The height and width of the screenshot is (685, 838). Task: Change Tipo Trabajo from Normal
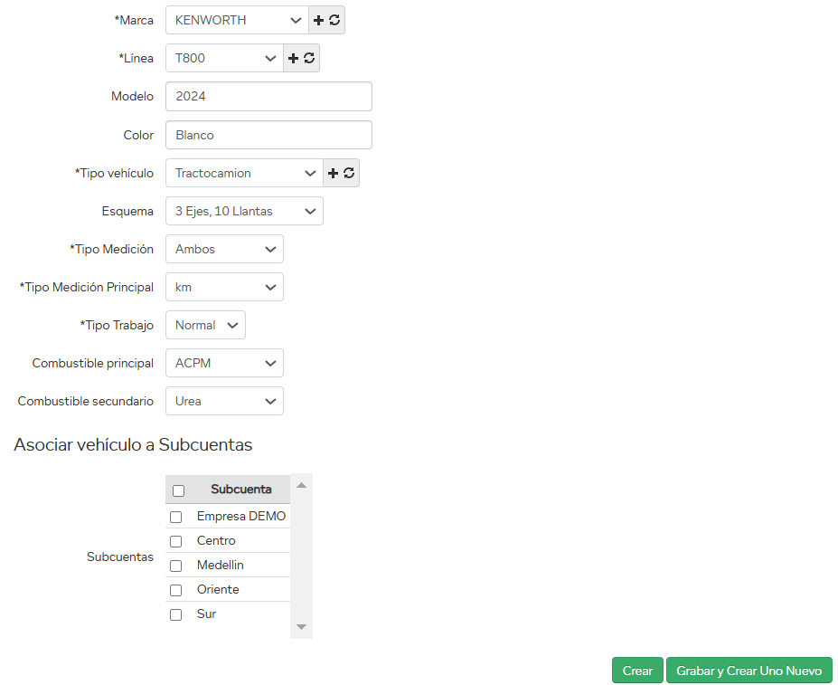tap(205, 325)
